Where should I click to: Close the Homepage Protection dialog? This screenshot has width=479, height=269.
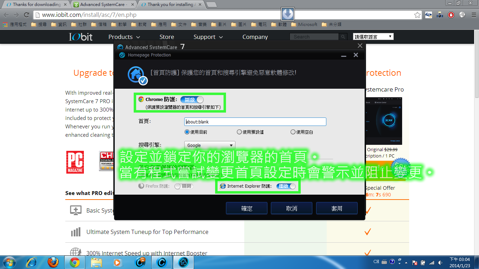click(x=356, y=55)
